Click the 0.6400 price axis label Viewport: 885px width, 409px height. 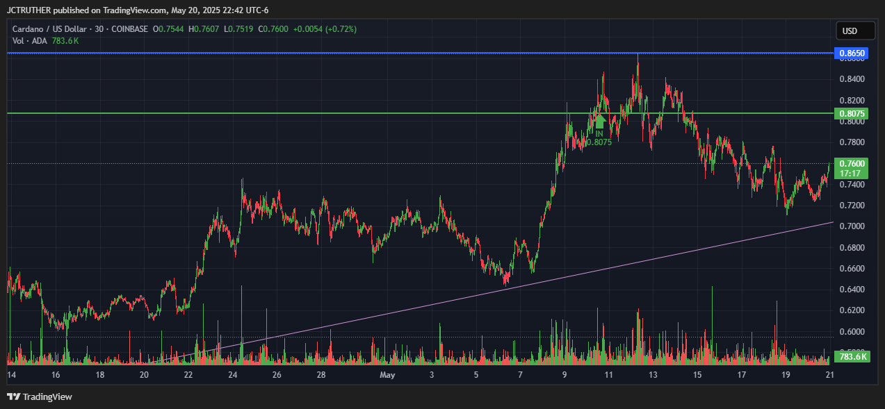pyautogui.click(x=852, y=289)
